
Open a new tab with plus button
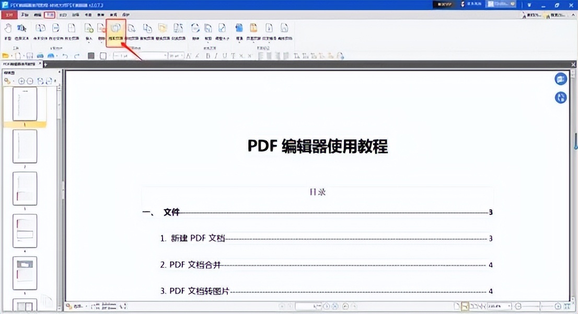45,64
